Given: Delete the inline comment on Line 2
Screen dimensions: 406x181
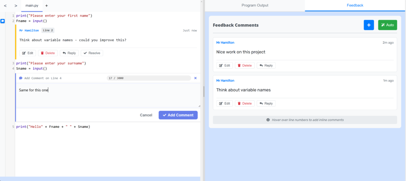Looking at the screenshot, I should (x=48, y=53).
